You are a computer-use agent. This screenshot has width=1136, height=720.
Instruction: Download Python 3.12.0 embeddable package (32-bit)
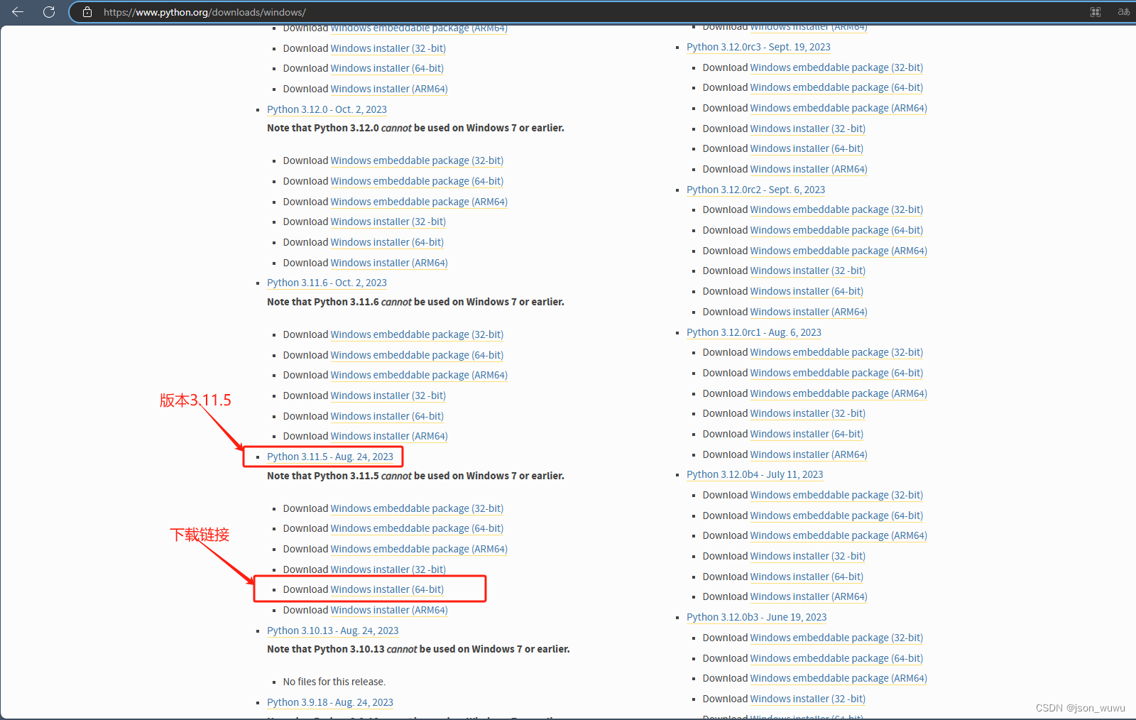(417, 160)
